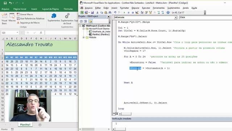Click Gravar Macro in the Excel ribbon

pos(25,14)
